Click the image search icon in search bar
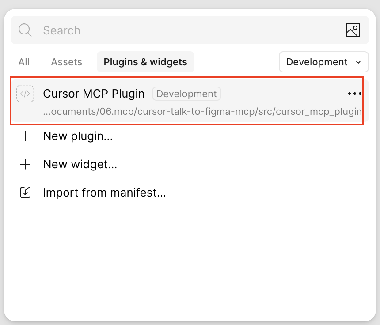This screenshot has width=380, height=325. click(353, 30)
